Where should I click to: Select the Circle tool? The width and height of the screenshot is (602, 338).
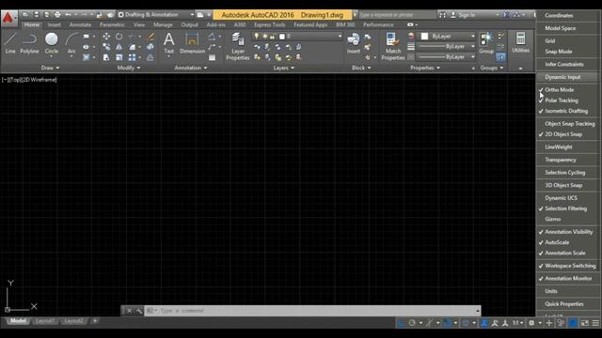coord(52,43)
